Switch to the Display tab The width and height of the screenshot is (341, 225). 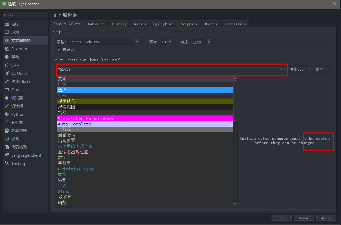coord(119,24)
